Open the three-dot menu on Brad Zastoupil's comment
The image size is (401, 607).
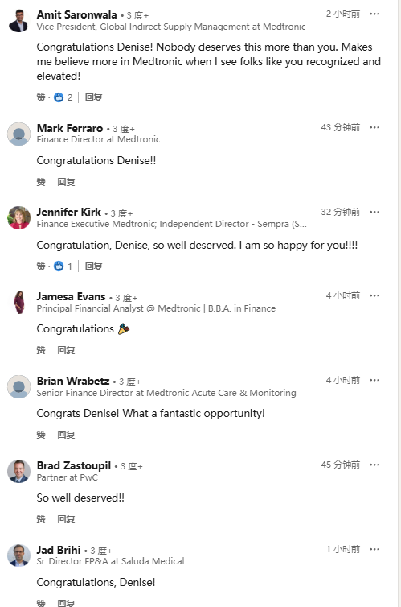(374, 465)
